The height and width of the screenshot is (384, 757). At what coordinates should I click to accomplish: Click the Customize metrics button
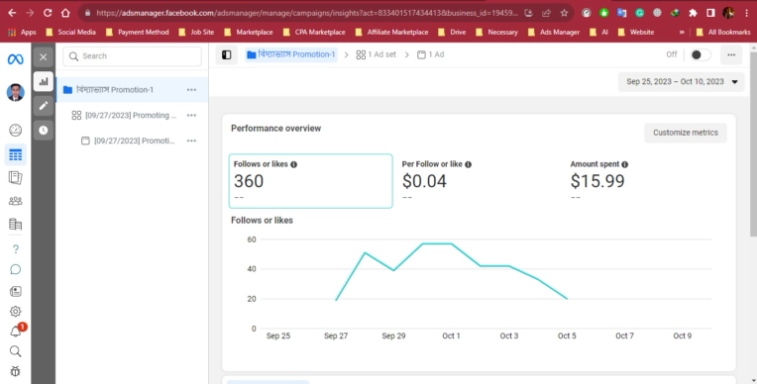[685, 133]
